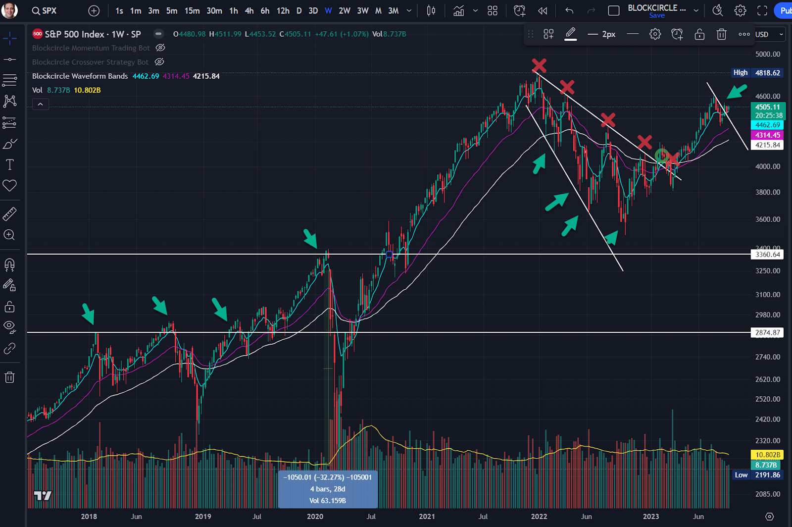
Task: Select the D daily timeframe
Action: tap(299, 10)
